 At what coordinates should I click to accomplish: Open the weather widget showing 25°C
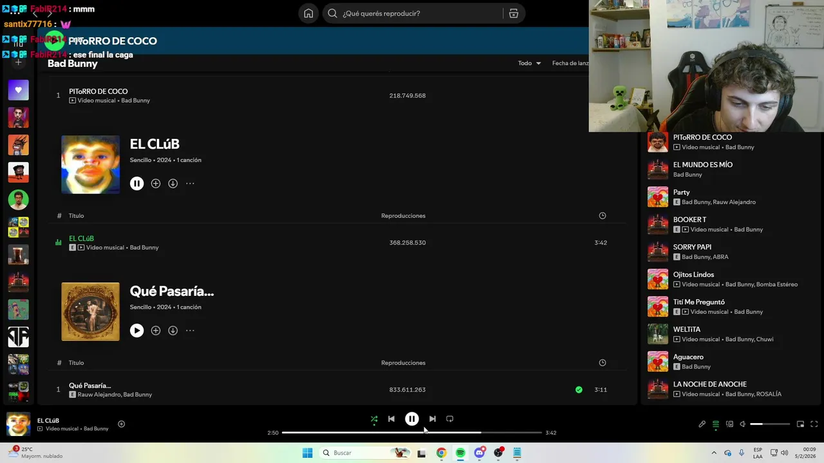point(35,453)
